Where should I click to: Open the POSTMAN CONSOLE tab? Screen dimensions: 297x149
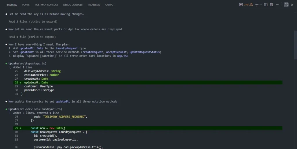click(46, 5)
